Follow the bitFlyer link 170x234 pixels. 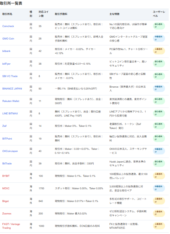[x=7, y=64]
